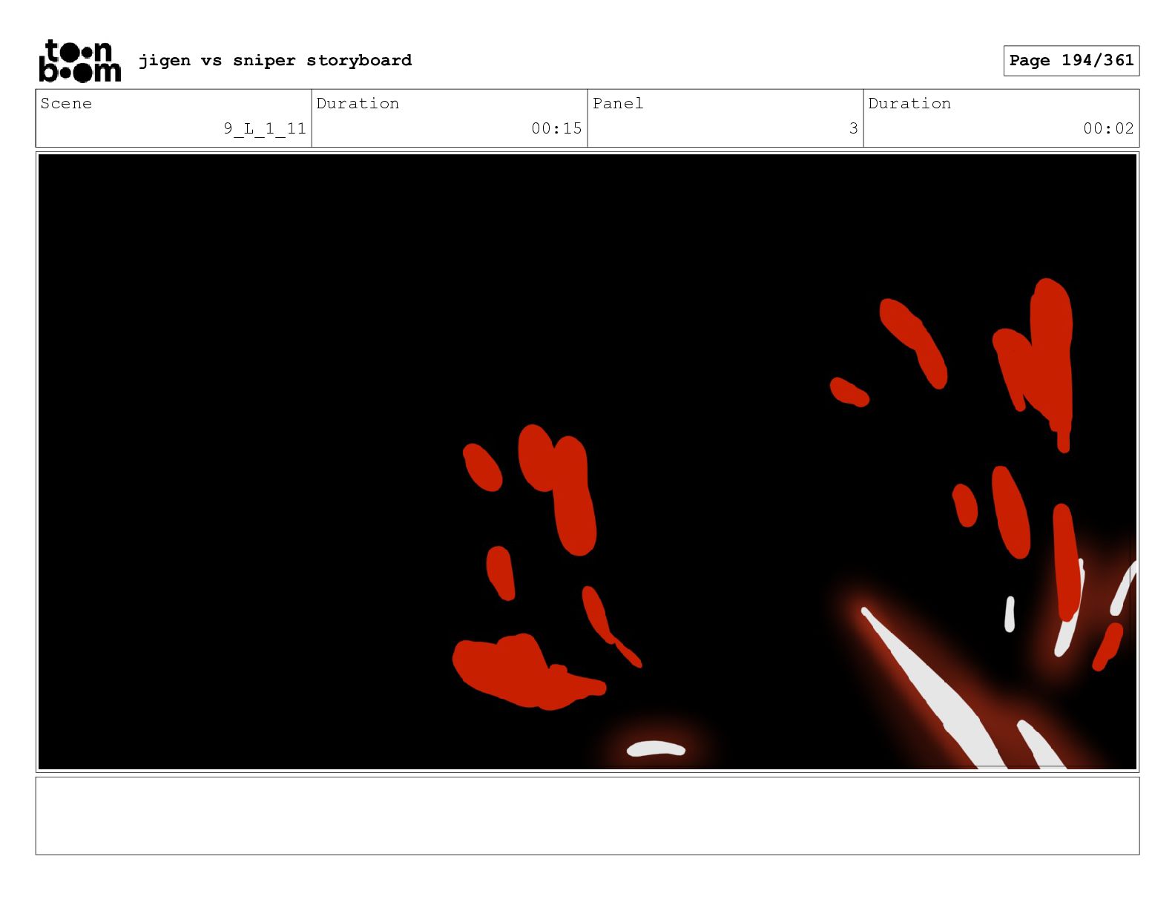This screenshot has height=908, width=1175.
Task: Click the Toon Boom logo
Action: (x=79, y=61)
